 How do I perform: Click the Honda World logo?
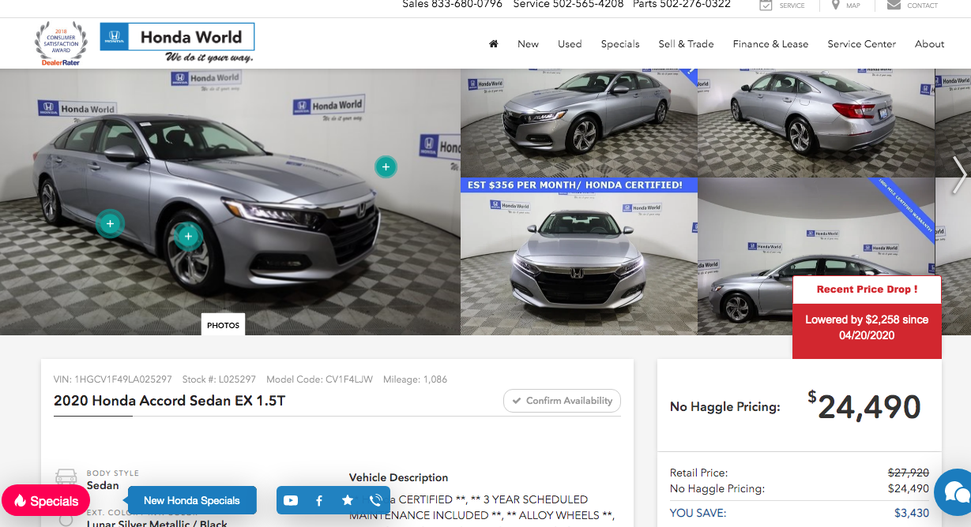[177, 43]
